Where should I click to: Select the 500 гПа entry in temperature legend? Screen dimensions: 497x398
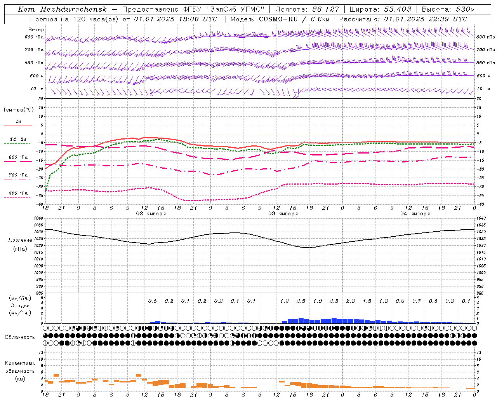tap(18, 193)
